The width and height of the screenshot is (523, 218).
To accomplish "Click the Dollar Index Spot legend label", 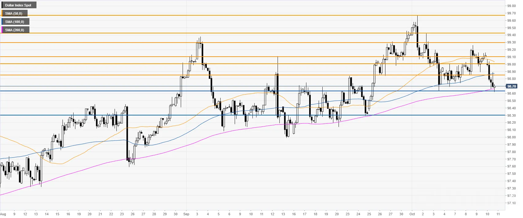I will [18, 5].
